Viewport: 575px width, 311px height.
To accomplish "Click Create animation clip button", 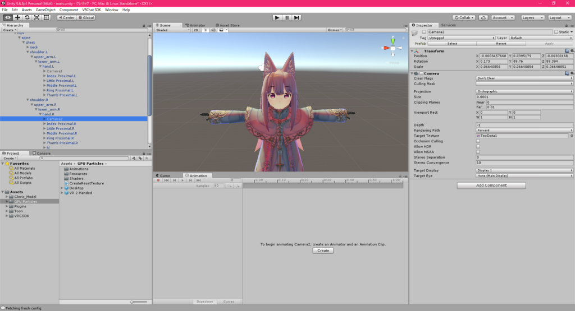I will [x=323, y=250].
